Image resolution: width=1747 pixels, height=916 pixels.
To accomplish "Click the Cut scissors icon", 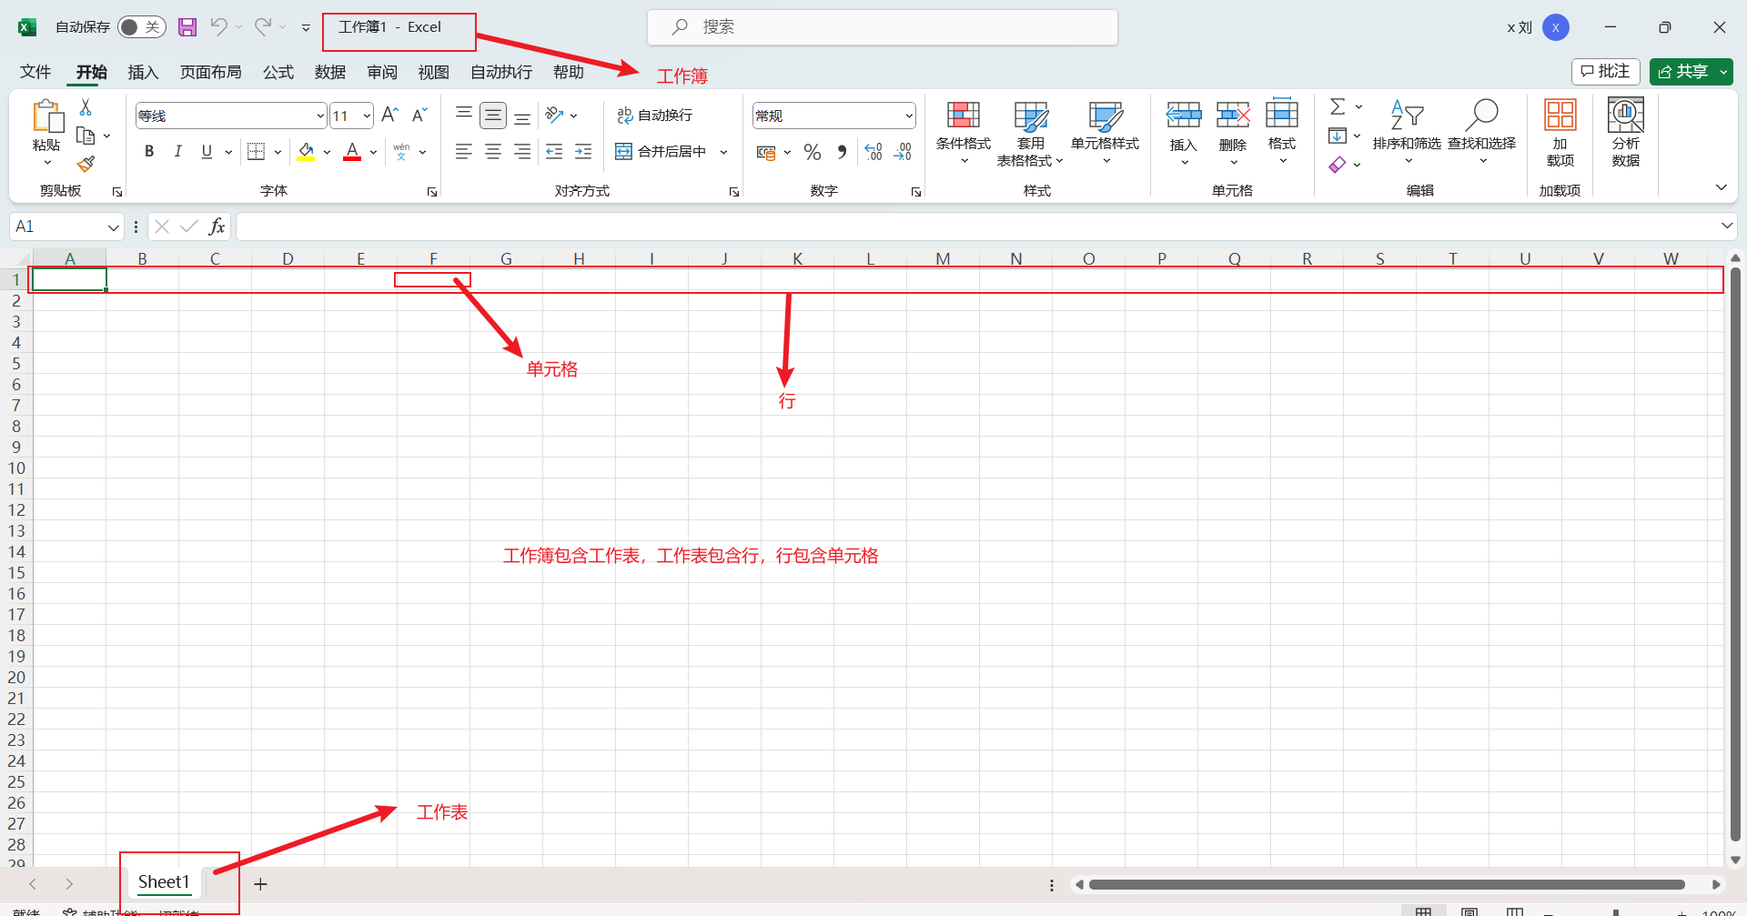I will 86,107.
